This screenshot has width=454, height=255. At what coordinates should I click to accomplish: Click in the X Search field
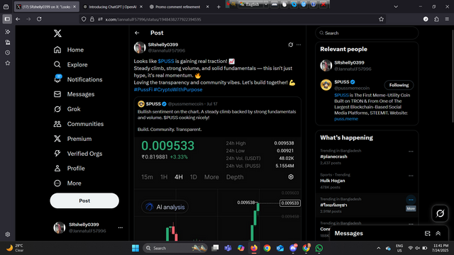pos(367,33)
